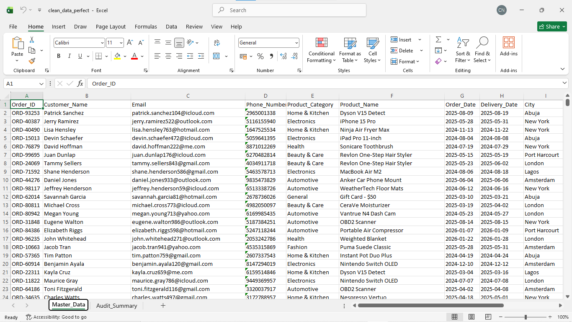
Task: Open Format as Table gallery
Action: click(x=350, y=50)
